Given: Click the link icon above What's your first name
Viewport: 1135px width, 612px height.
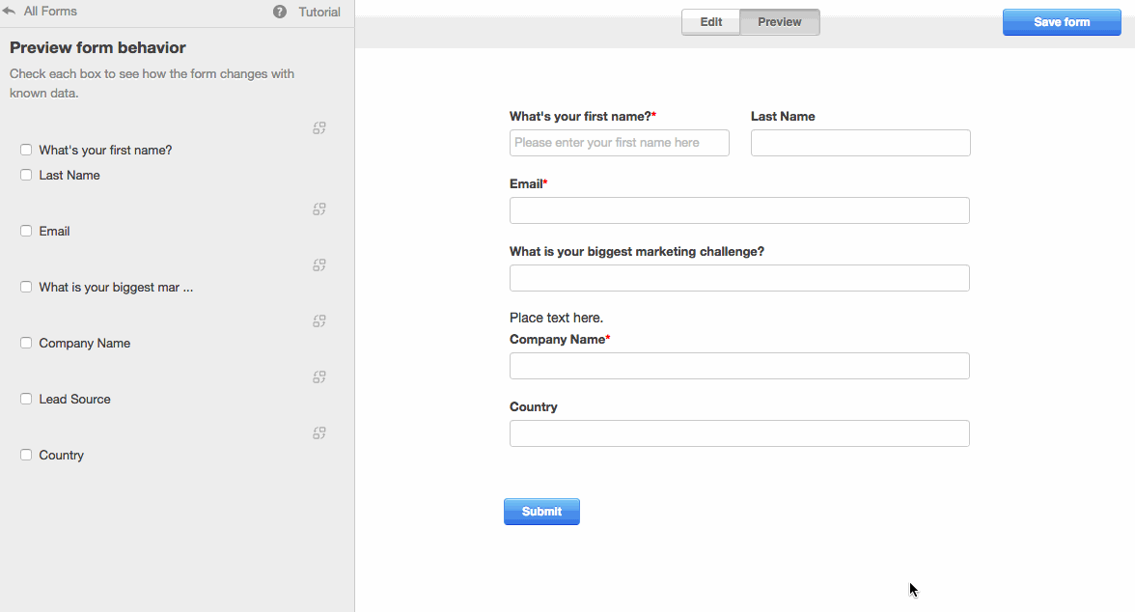Looking at the screenshot, I should [319, 128].
